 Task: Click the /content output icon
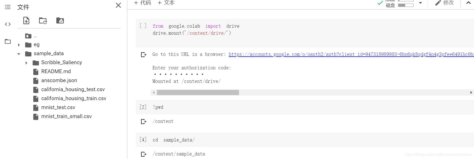[x=143, y=122]
